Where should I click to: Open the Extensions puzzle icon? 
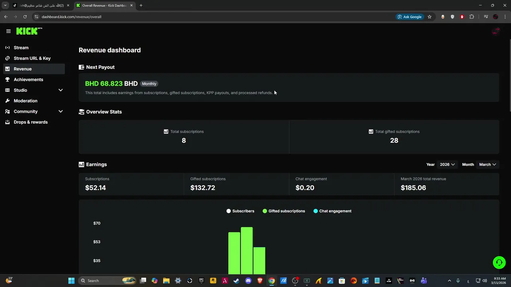click(x=472, y=17)
